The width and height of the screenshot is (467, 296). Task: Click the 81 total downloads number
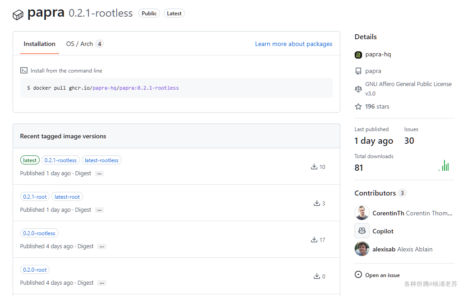(359, 168)
